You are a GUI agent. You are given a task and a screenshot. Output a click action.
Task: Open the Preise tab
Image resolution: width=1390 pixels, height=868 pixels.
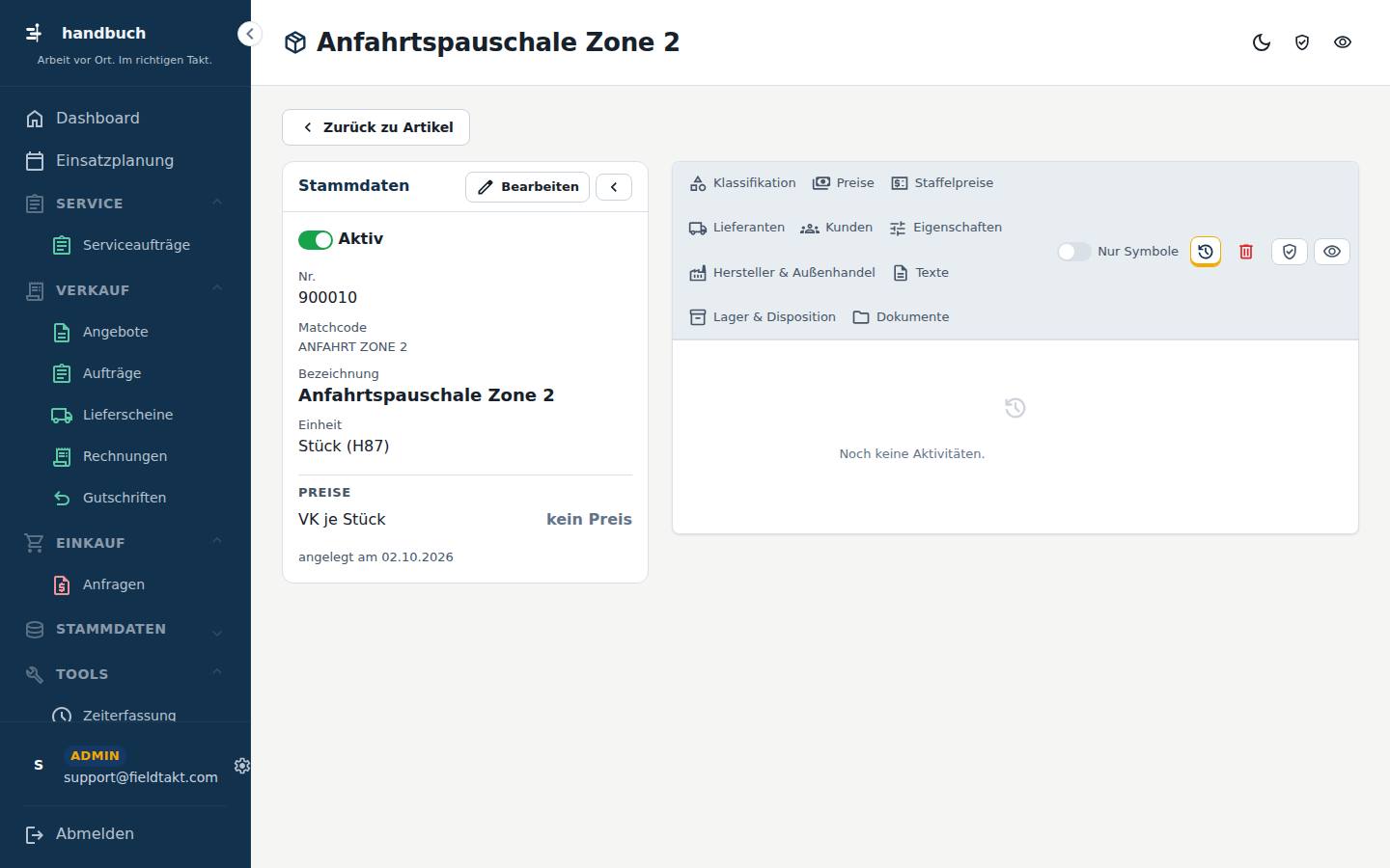[x=844, y=183]
